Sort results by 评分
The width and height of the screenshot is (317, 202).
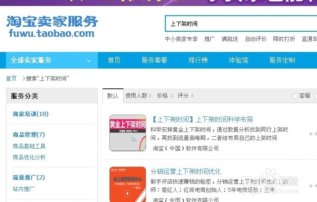pos(186,96)
